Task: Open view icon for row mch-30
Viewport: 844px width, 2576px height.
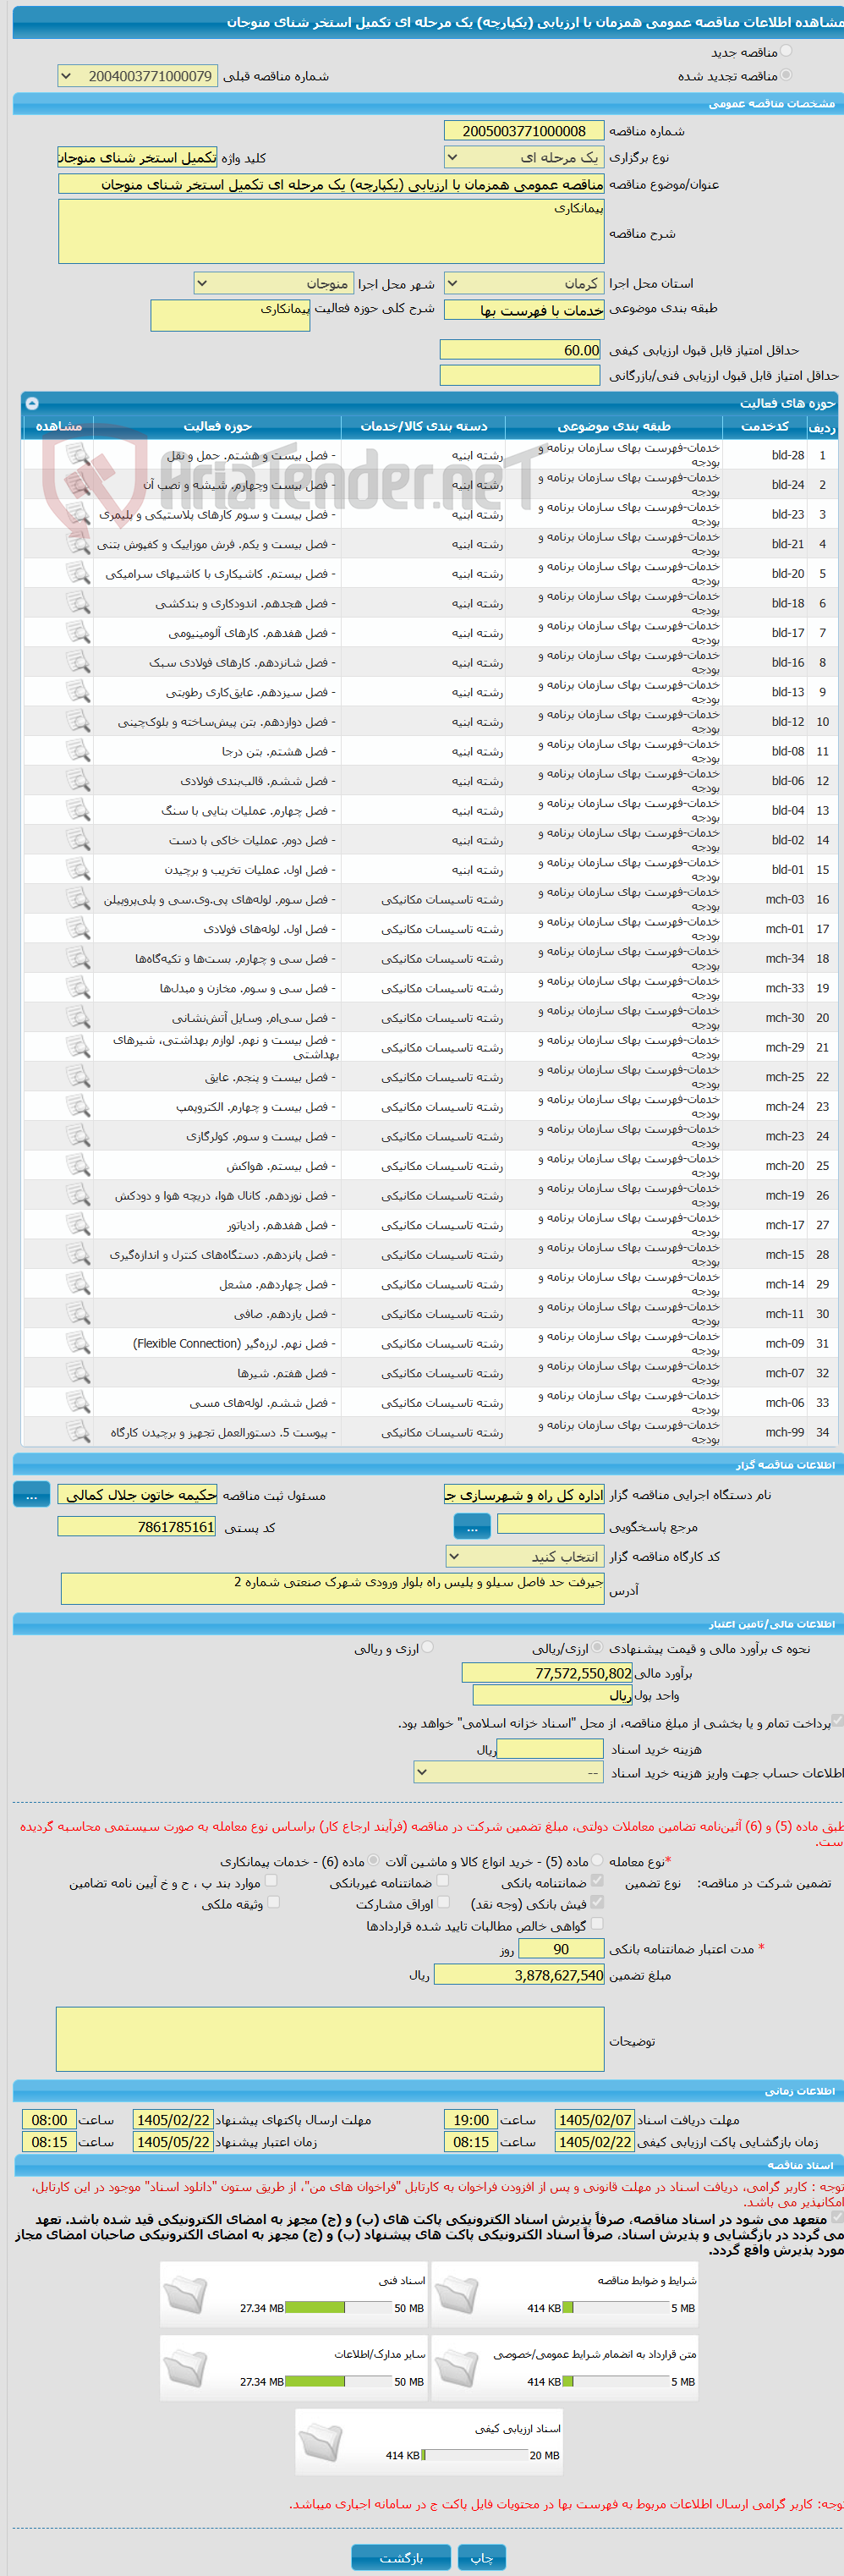Action: (78, 1018)
